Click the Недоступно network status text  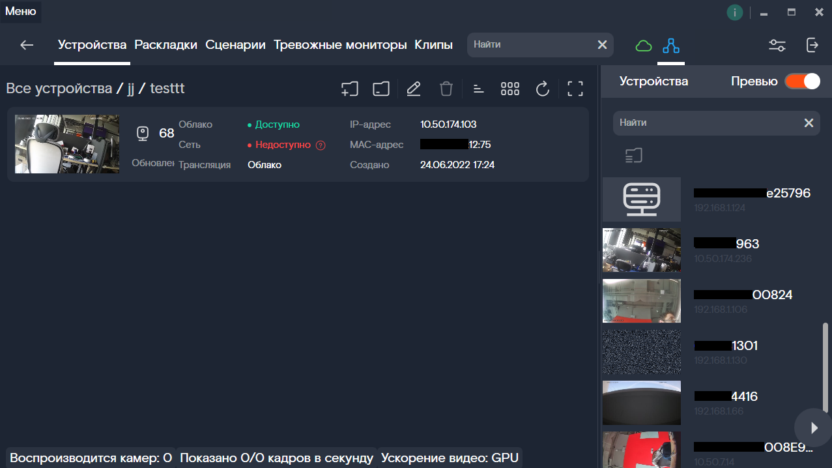coord(283,145)
